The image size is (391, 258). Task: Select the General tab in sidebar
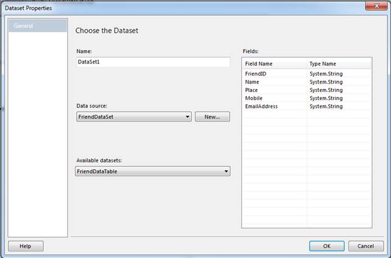point(38,26)
